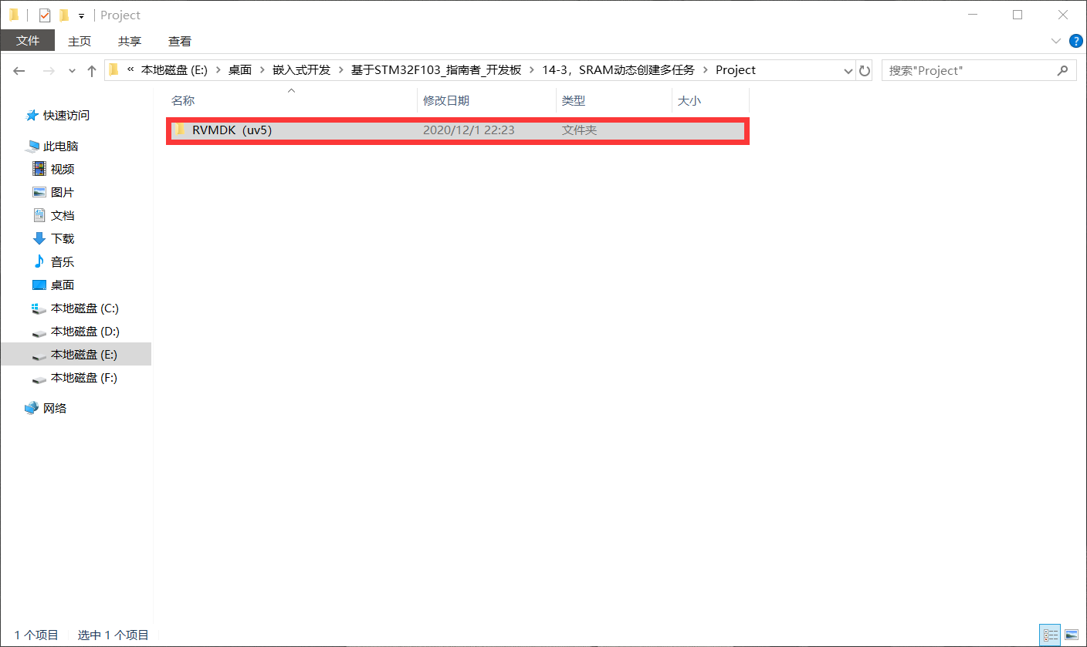Click the folder icon in address bar
The height and width of the screenshot is (647, 1087).
coord(114,70)
